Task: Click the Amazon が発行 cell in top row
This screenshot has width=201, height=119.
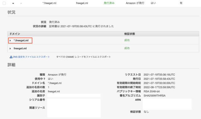Action: point(135,3)
